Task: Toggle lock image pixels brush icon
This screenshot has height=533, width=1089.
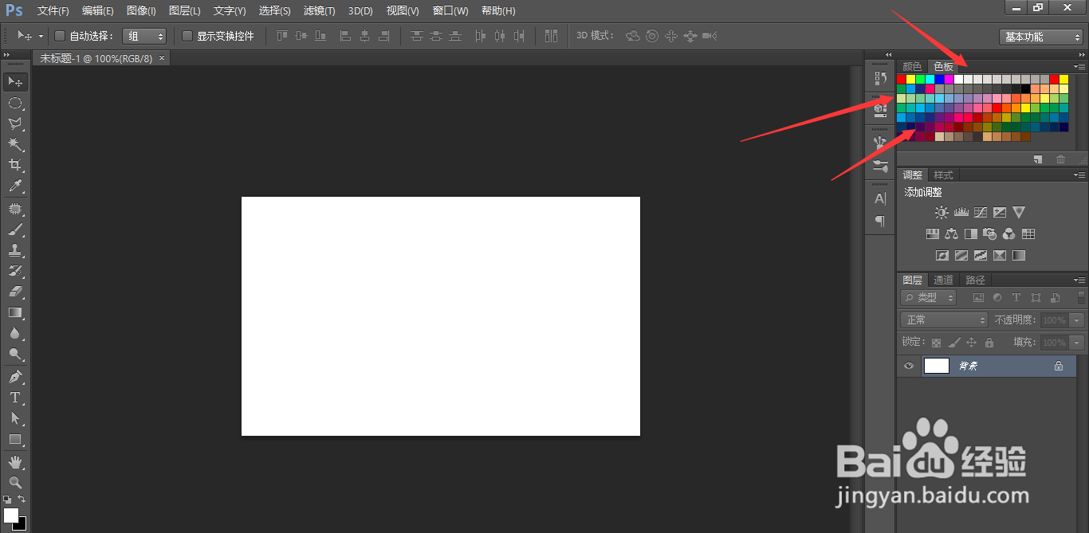Action: tap(953, 343)
